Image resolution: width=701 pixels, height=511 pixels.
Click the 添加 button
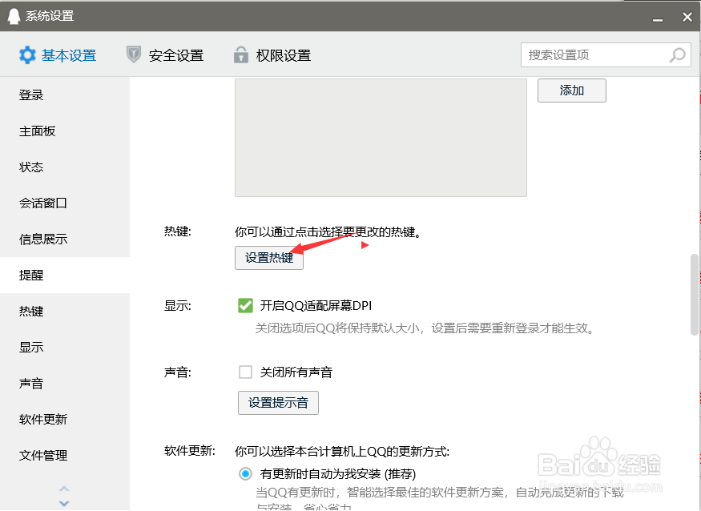pos(571,91)
